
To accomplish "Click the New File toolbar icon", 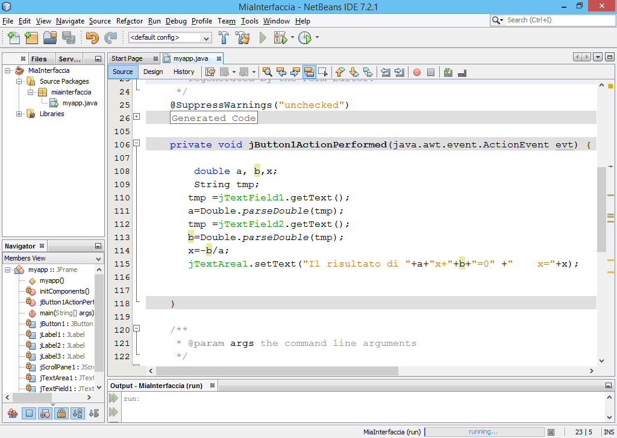I will coord(13,38).
